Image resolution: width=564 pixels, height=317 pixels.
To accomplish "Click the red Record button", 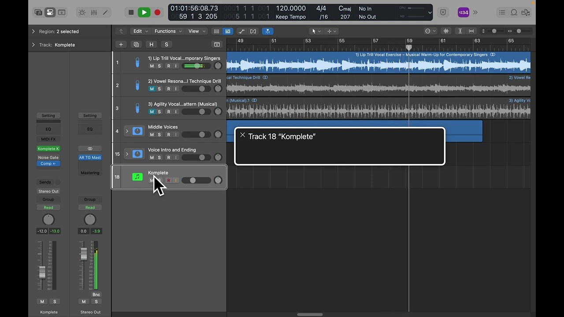I will point(157,12).
